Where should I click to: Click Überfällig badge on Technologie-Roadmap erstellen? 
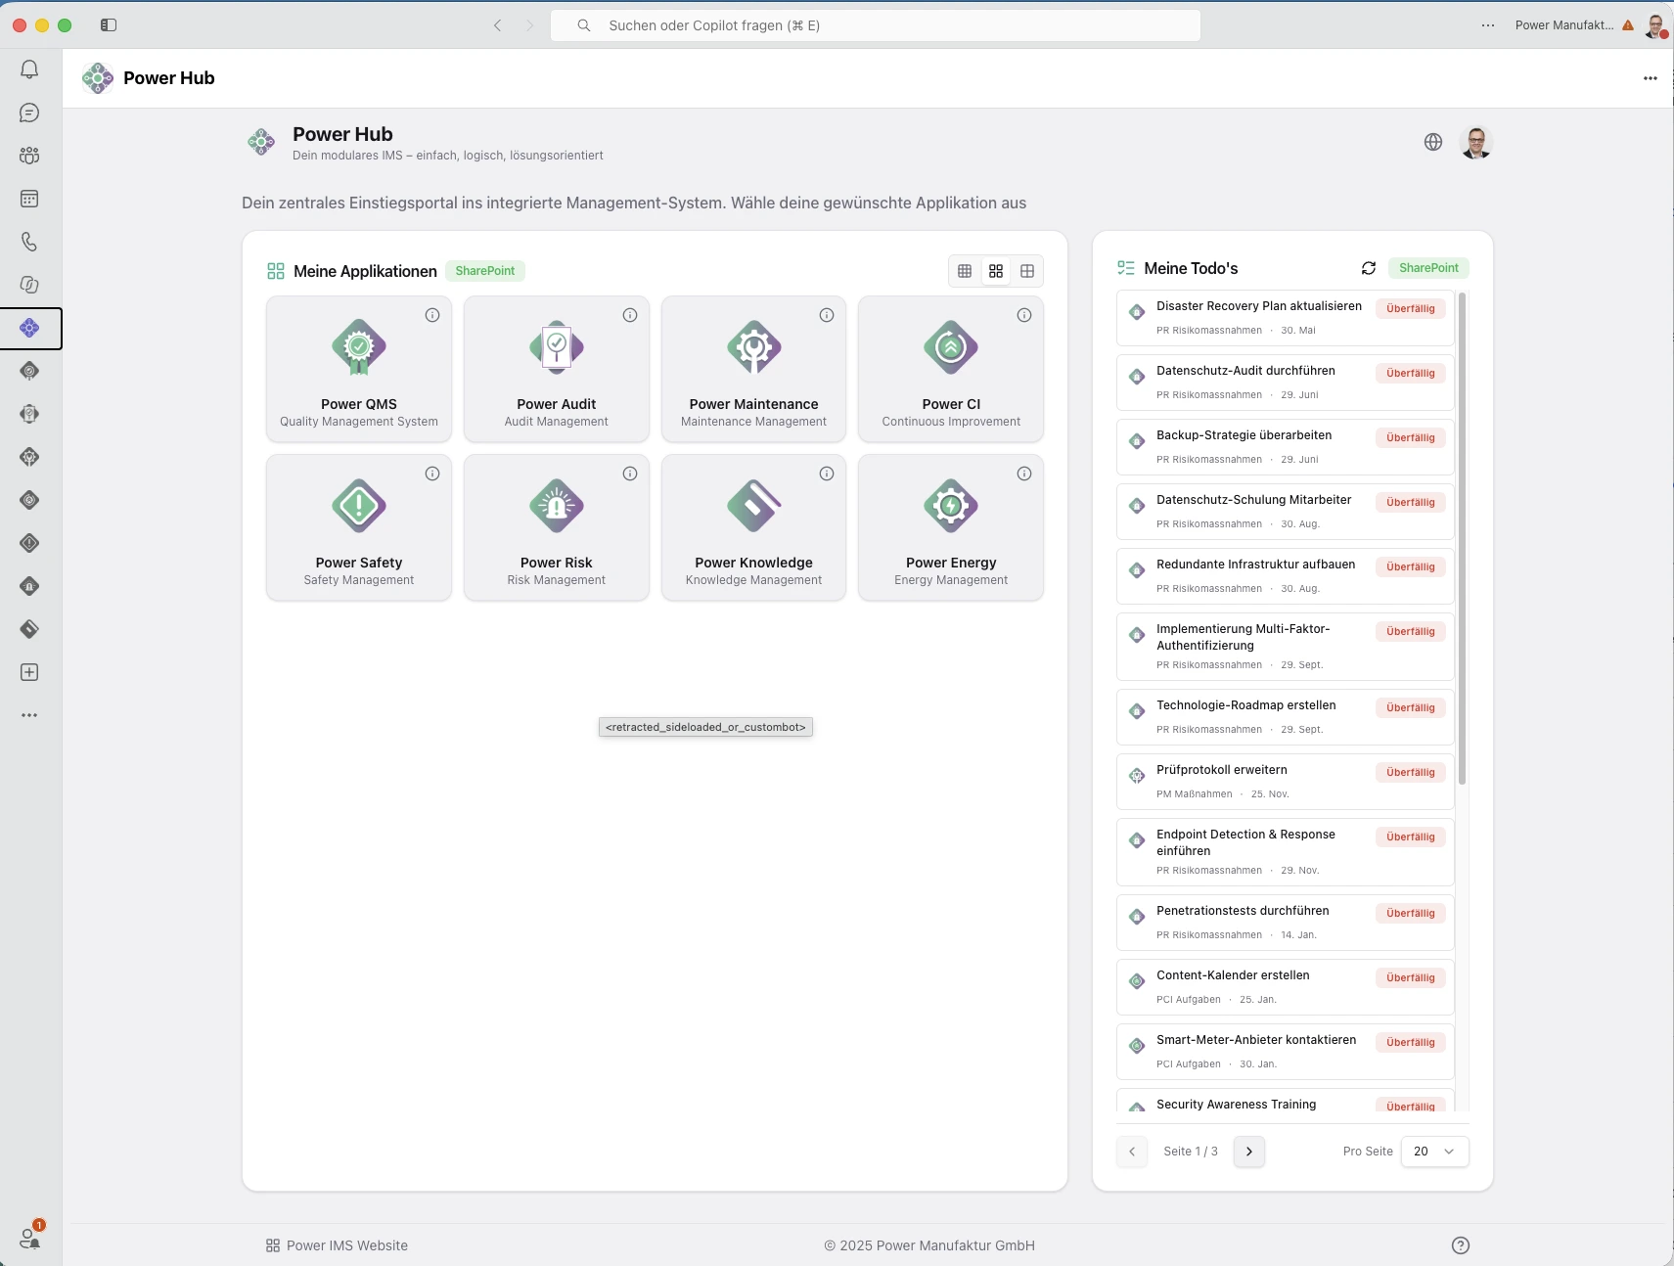tap(1410, 707)
